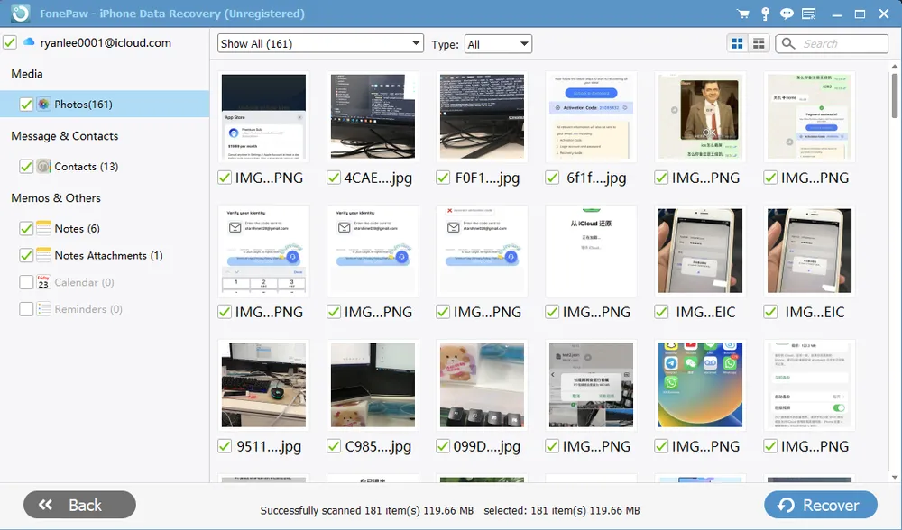The height and width of the screenshot is (530, 902).
Task: Click the Message & Contacts heading
Action: click(x=64, y=136)
